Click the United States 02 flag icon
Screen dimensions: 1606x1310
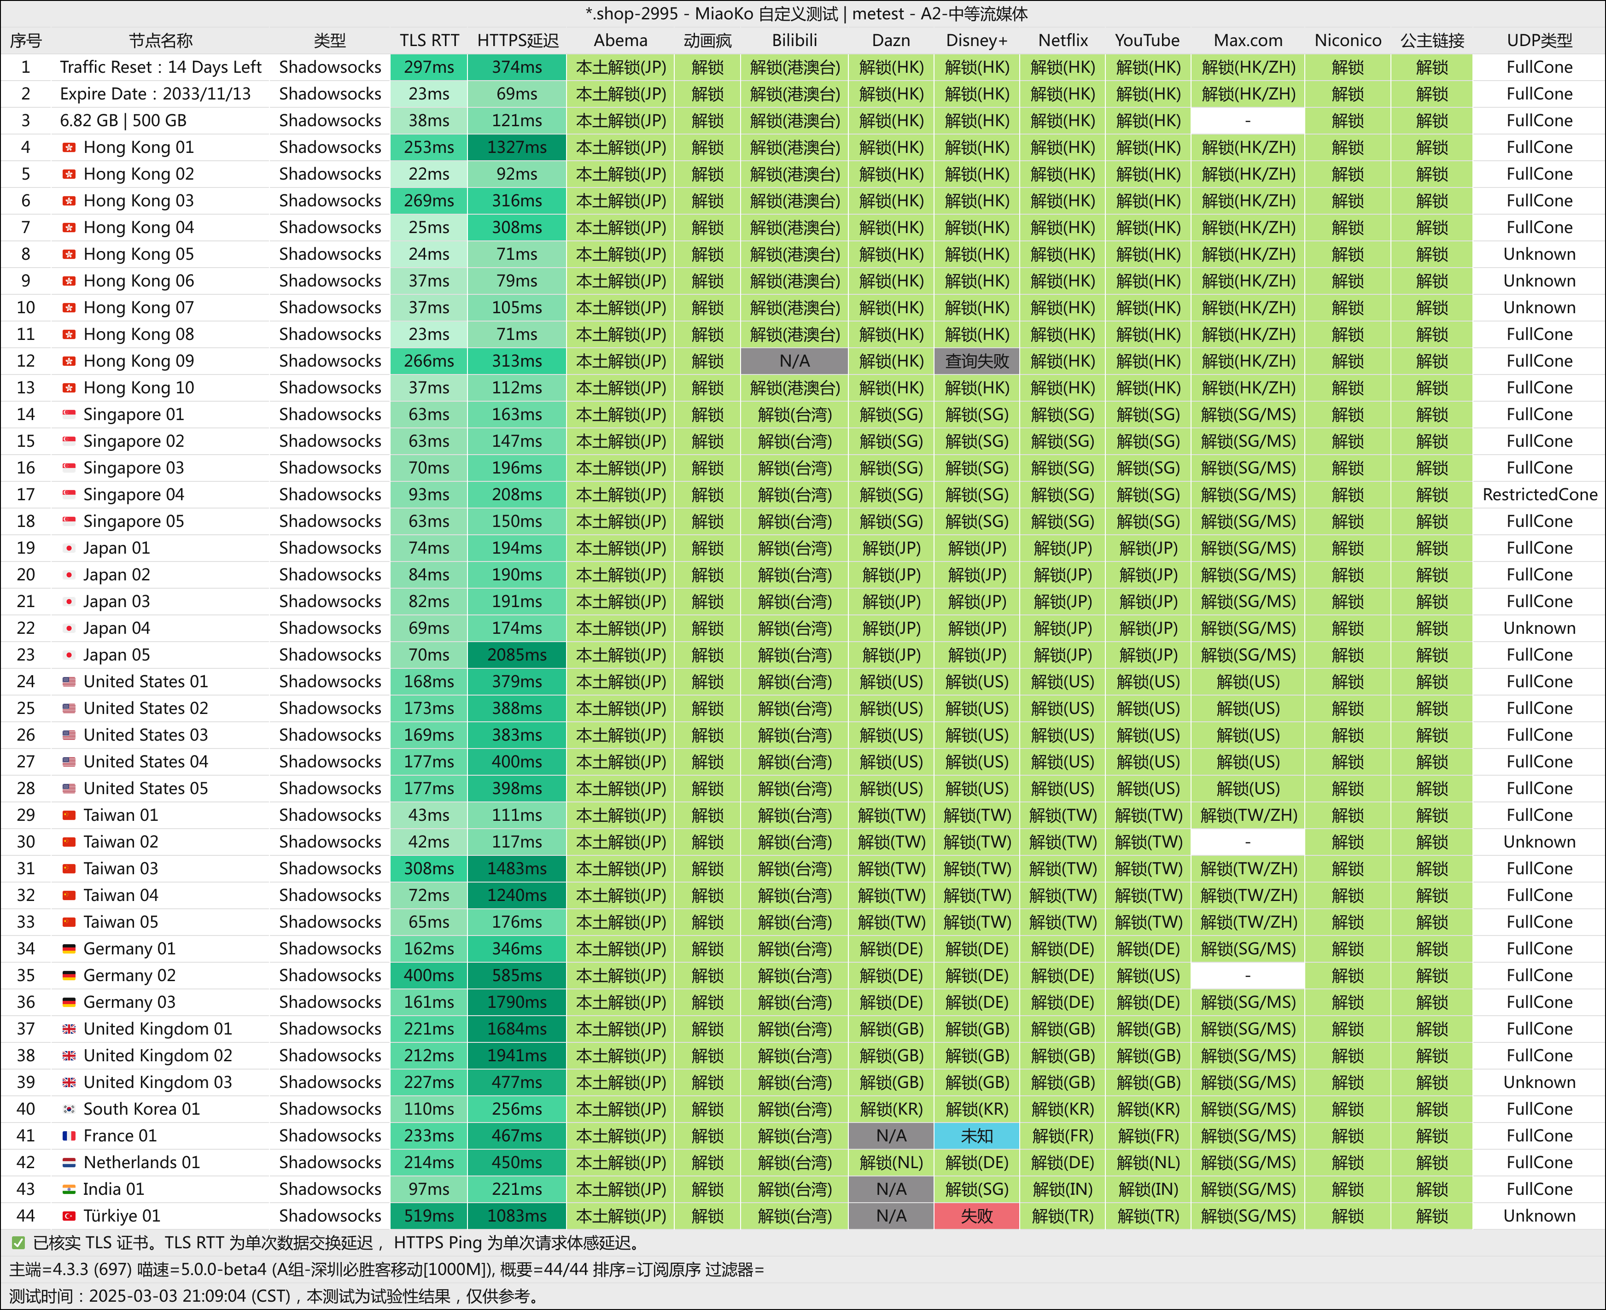69,708
